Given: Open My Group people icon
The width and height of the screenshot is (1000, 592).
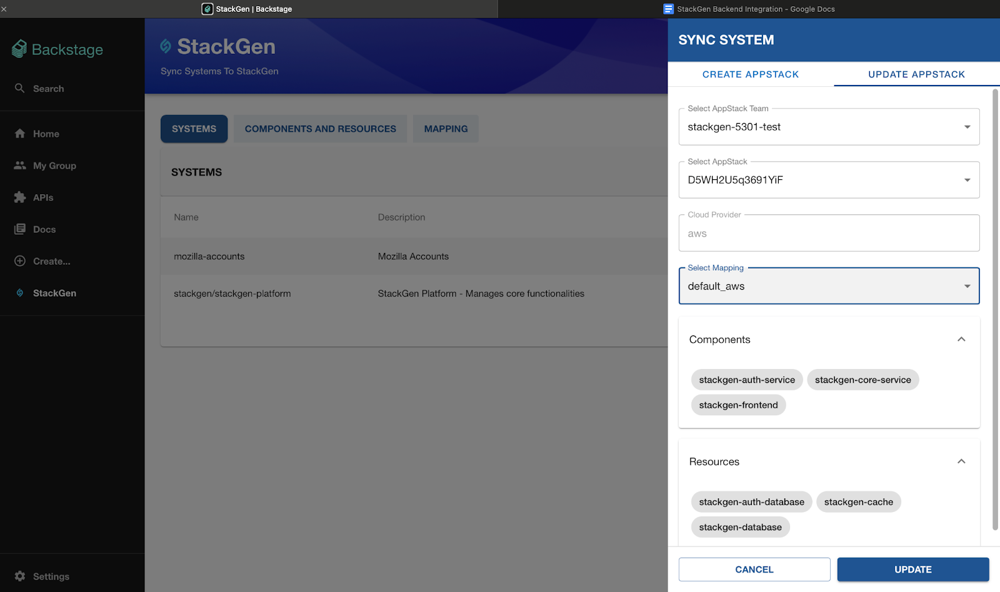Looking at the screenshot, I should (20, 165).
